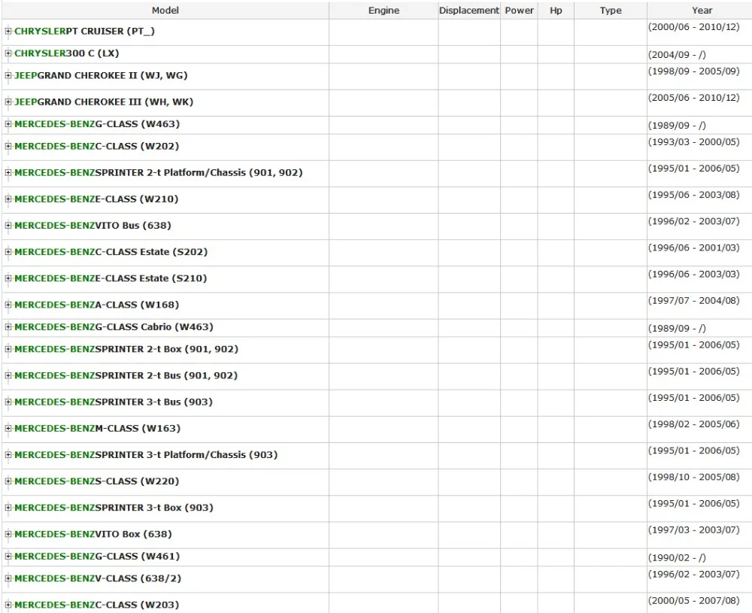The width and height of the screenshot is (752, 613).
Task: Expand MERCEDES-BENZ M-CLASS (W163) node
Action: [x=8, y=428]
